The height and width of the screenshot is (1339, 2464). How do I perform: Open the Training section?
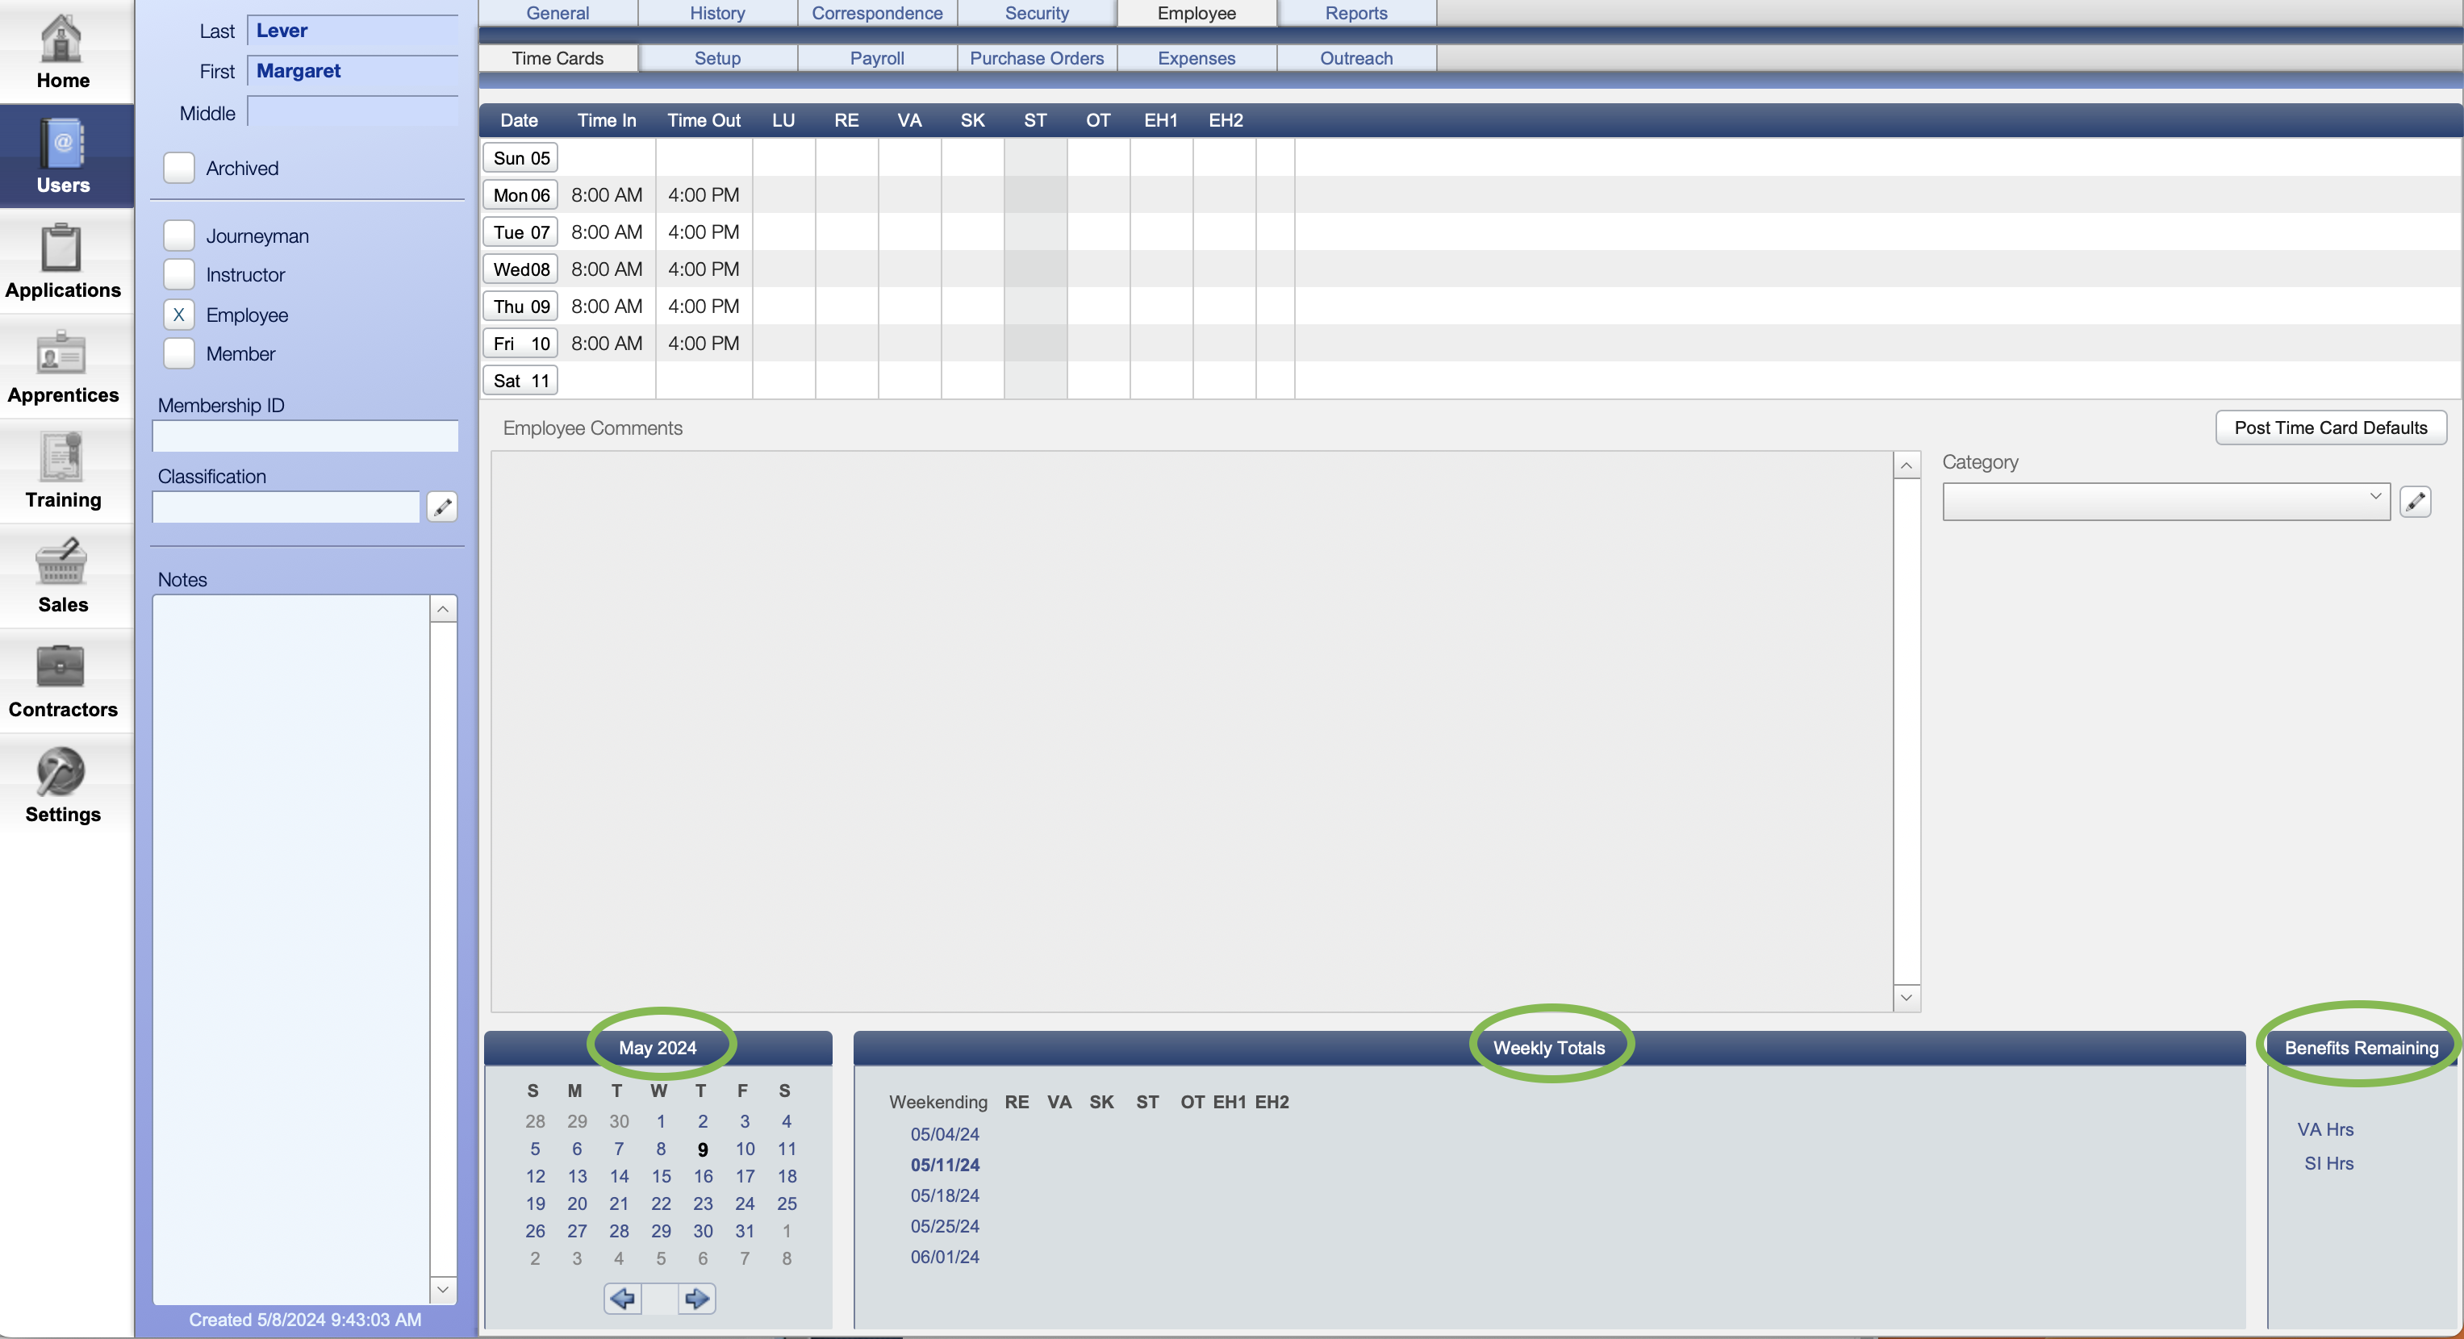tap(63, 472)
